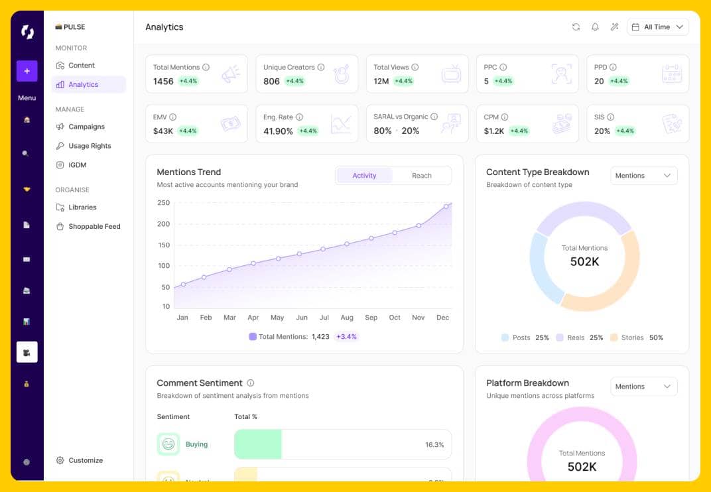Screen dimensions: 711x492
Task: Click the document page icon in rail
Action: [x=27, y=225]
